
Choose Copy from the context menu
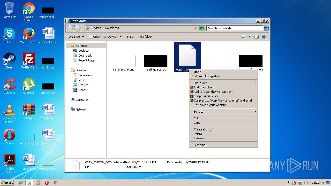[223, 123]
